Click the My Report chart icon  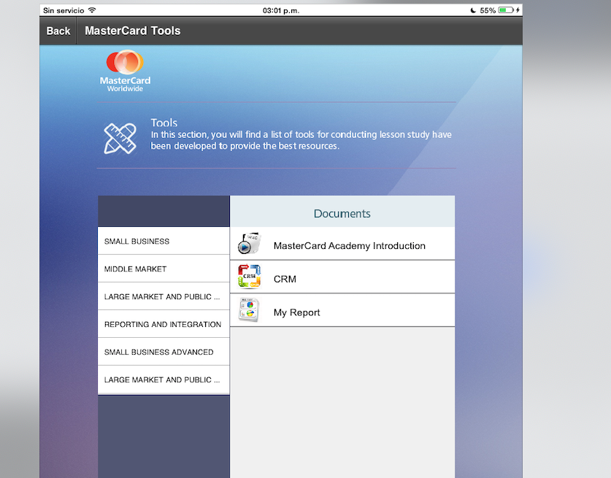[249, 310]
